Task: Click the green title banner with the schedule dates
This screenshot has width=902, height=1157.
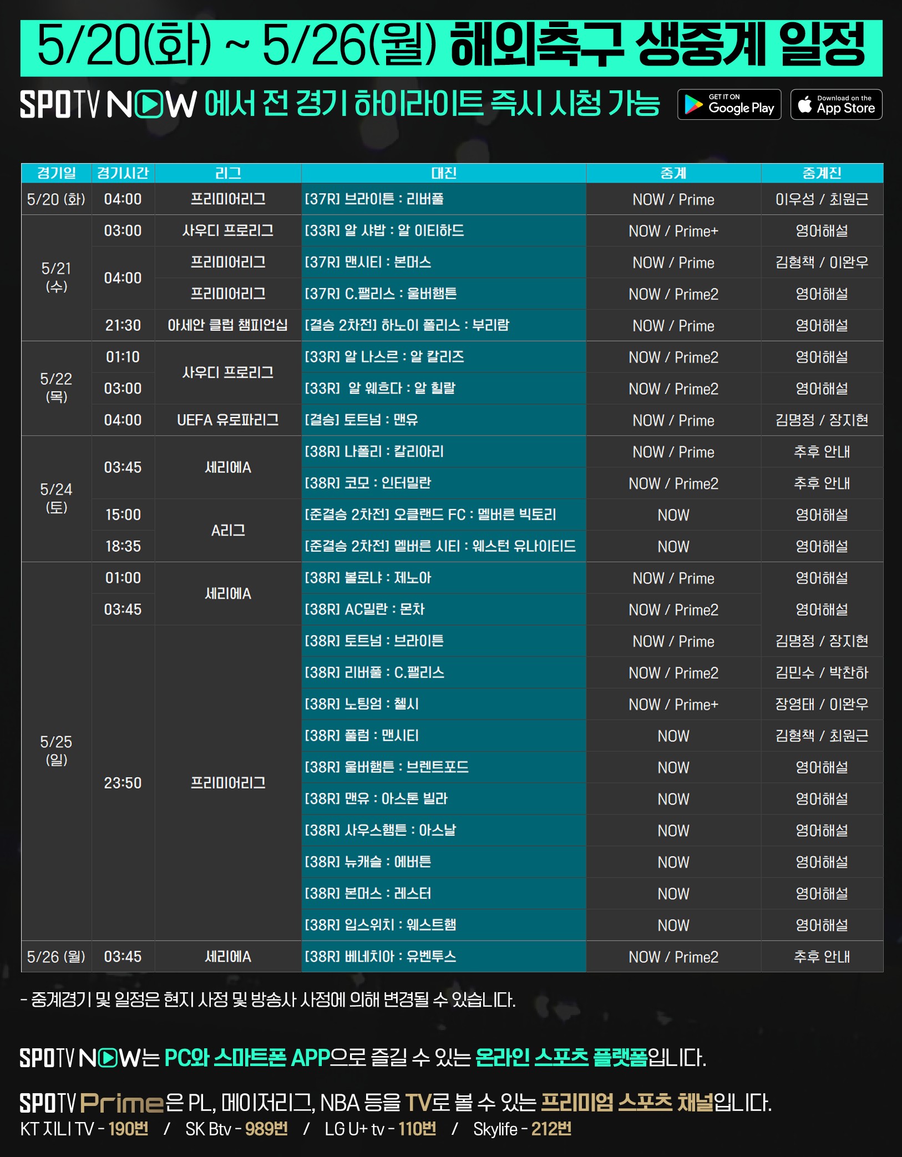Action: (451, 48)
